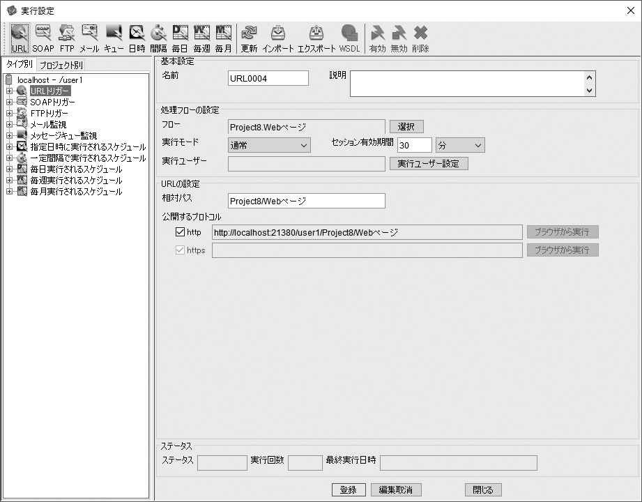The image size is (642, 502).
Task: Expand the SOAPトリガー tree node
Action: coord(10,102)
